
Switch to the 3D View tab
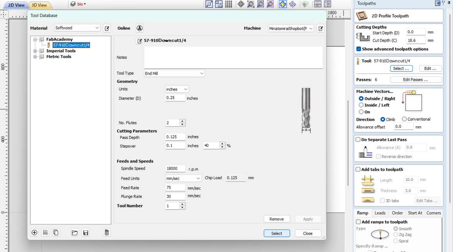click(40, 5)
